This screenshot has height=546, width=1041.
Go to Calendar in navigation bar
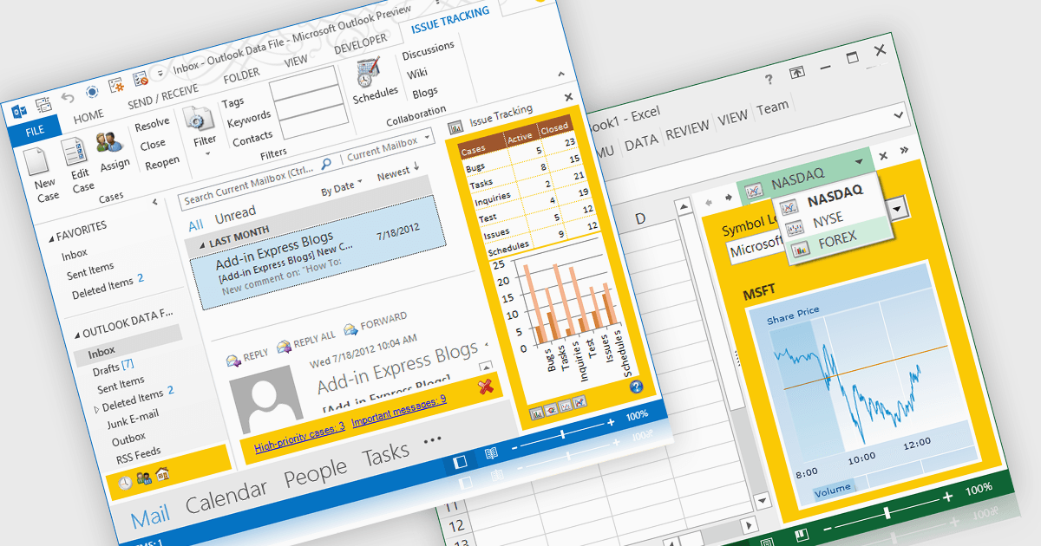click(x=226, y=496)
